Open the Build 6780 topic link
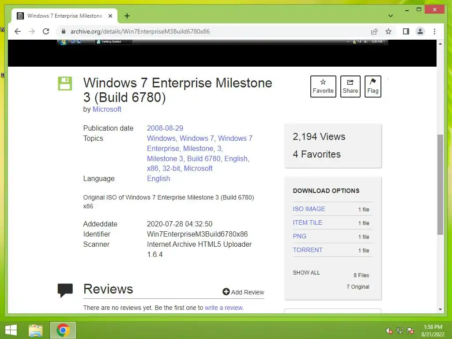Image resolution: width=452 pixels, height=339 pixels. (x=203, y=158)
